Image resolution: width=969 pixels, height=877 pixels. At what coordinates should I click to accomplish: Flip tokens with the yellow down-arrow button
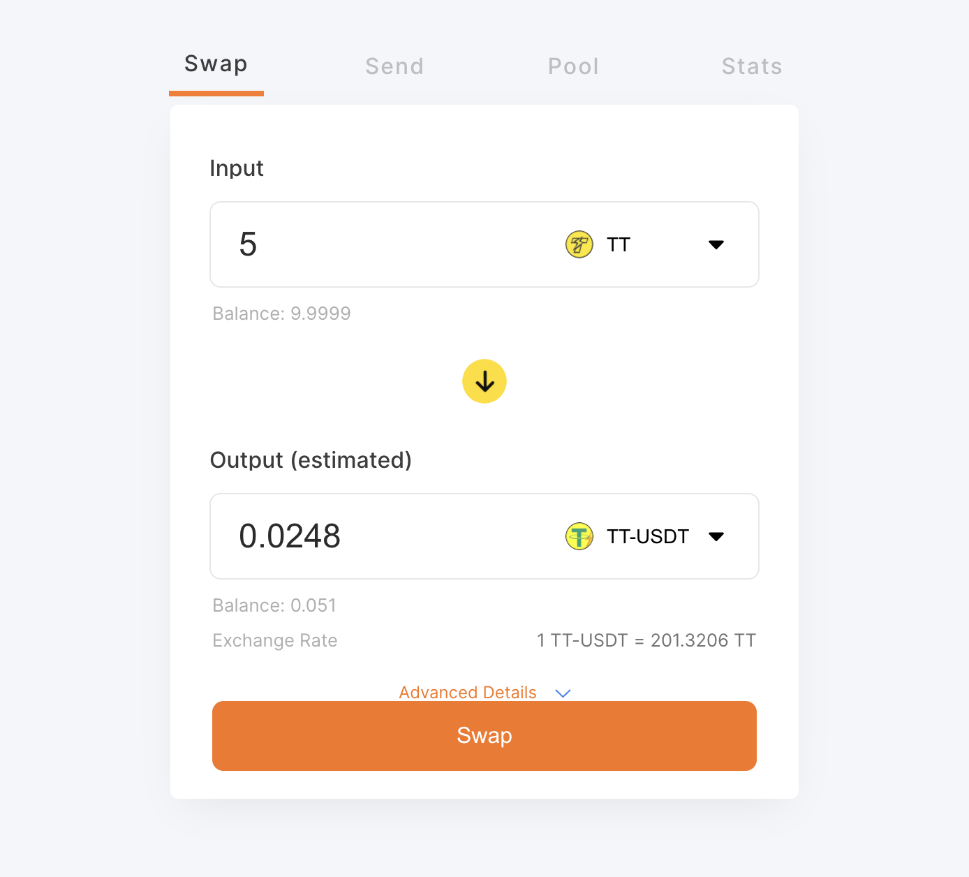pos(484,381)
